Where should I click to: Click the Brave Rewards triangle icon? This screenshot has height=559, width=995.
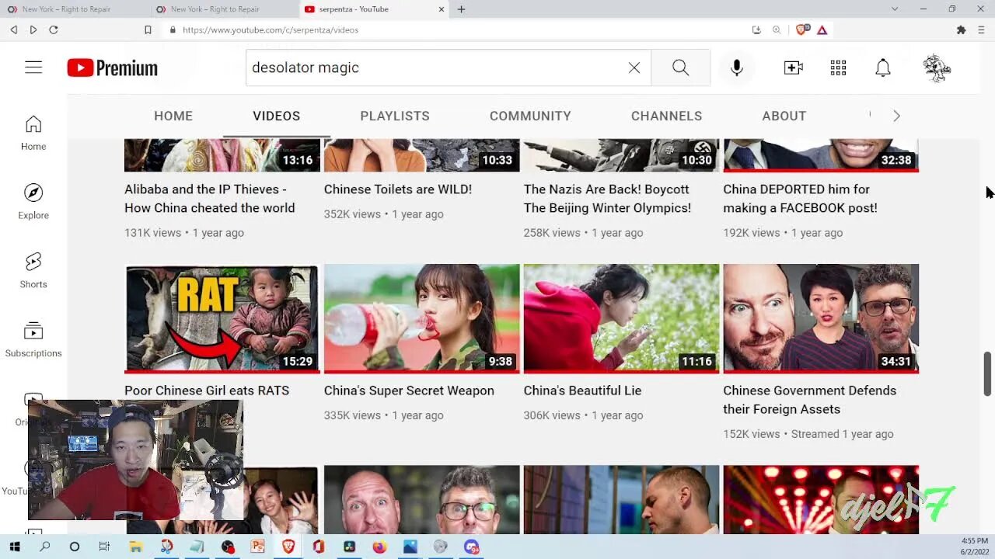click(x=822, y=30)
